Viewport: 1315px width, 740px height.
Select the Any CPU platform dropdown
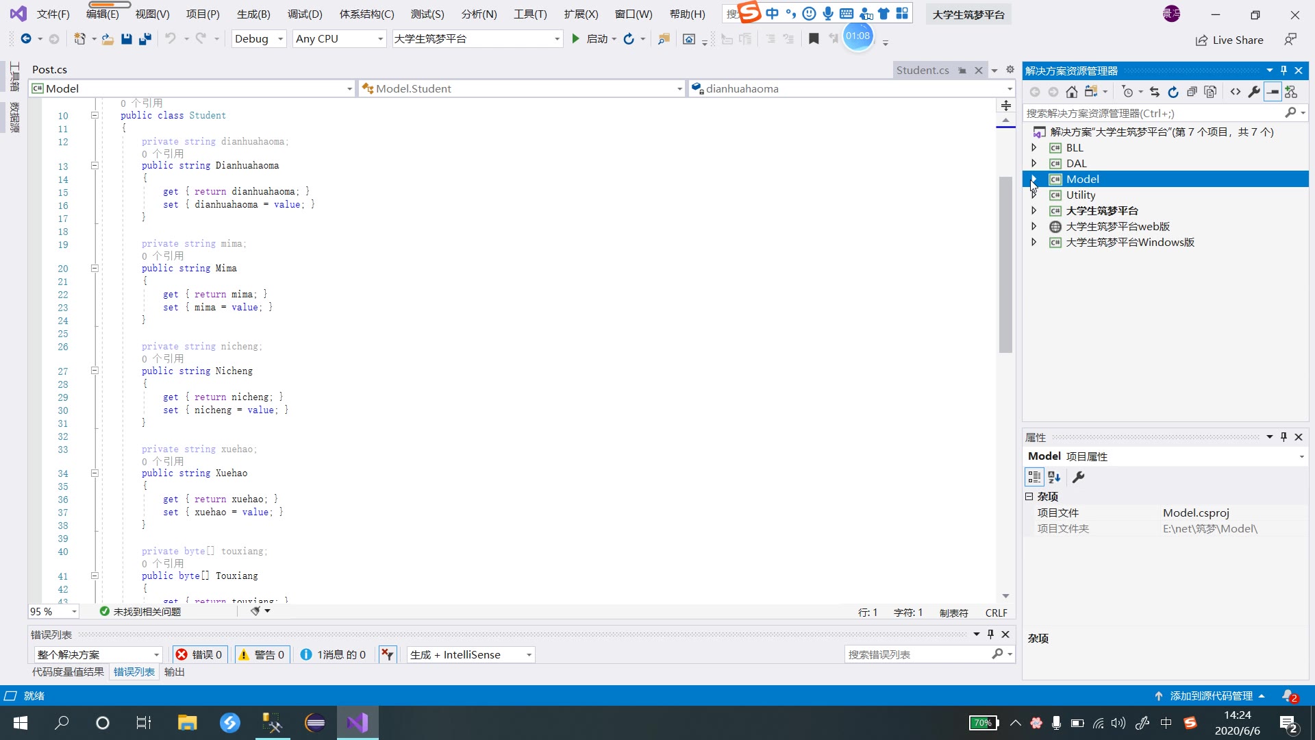tap(340, 38)
